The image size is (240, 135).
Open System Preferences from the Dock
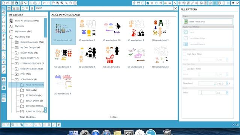point(128,132)
